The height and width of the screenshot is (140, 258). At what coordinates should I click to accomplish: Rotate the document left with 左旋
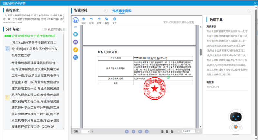[x=92, y=19]
